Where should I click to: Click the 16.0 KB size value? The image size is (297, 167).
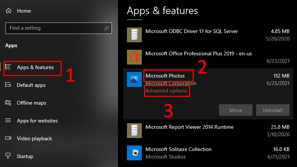[281, 149]
